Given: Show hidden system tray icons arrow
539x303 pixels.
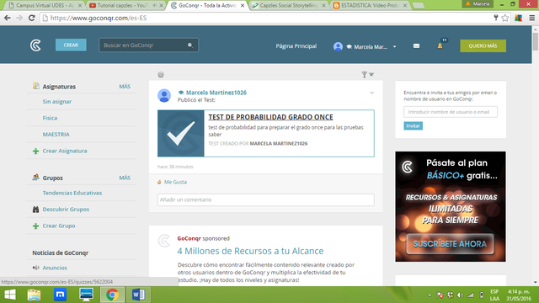Looking at the screenshot, I should (430, 295).
